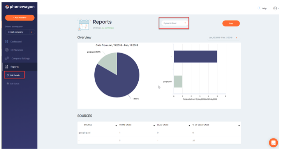Click the orange Print button
Image resolution: width=282 pixels, height=151 pixels.
tap(231, 23)
